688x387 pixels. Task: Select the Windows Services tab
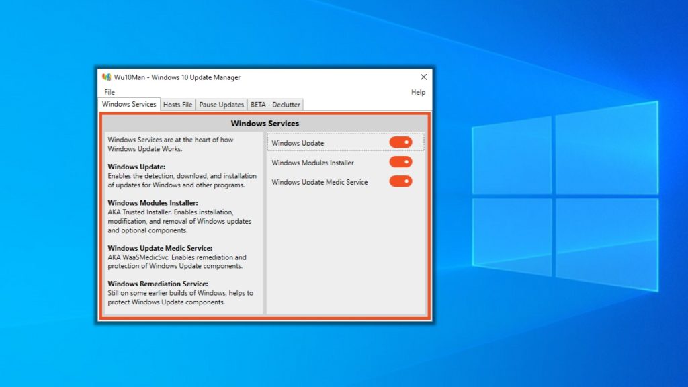coord(129,105)
